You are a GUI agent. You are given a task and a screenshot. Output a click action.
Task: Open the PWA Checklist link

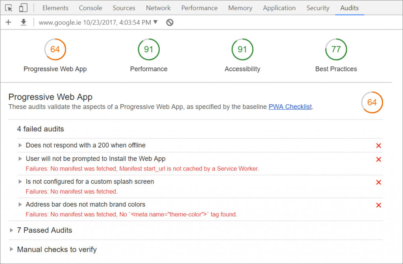[x=290, y=107]
